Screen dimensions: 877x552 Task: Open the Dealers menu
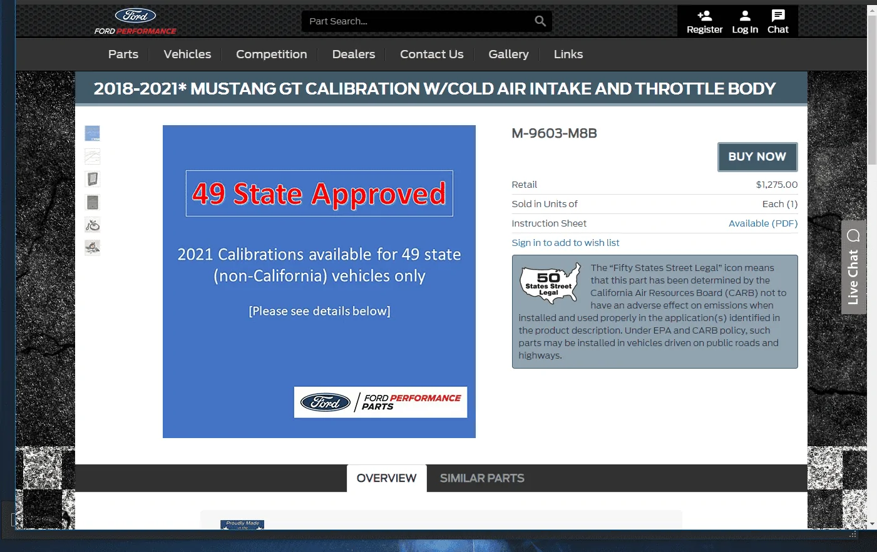coord(354,54)
